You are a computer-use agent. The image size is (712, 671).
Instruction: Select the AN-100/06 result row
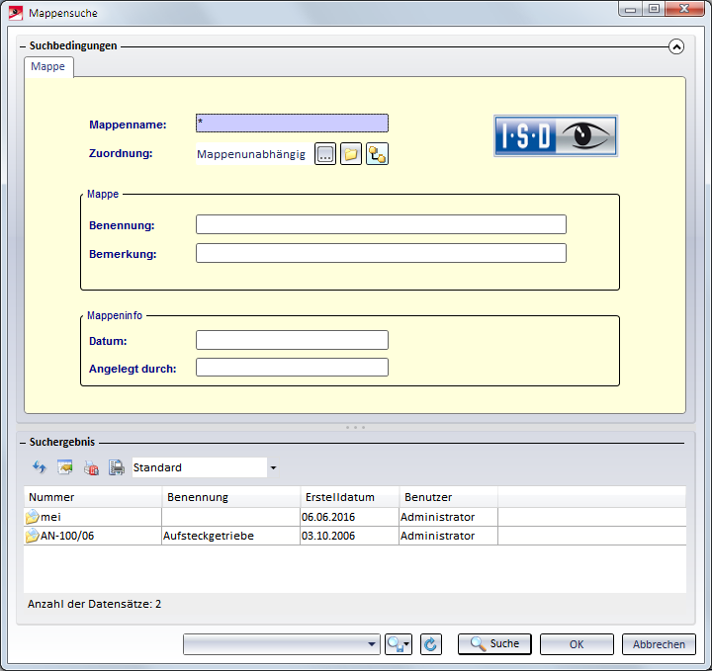pyautogui.click(x=92, y=536)
